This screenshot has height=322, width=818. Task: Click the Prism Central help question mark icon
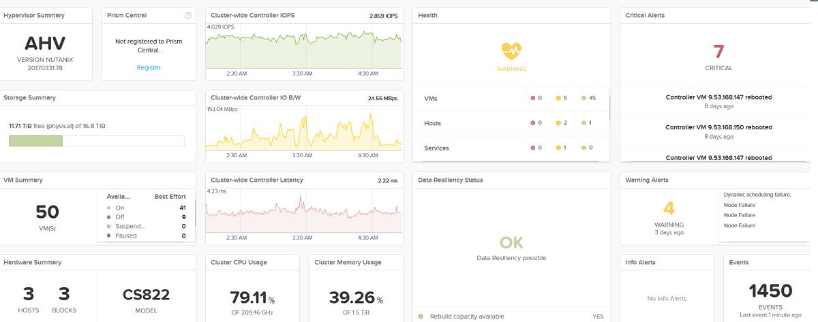coord(188,15)
